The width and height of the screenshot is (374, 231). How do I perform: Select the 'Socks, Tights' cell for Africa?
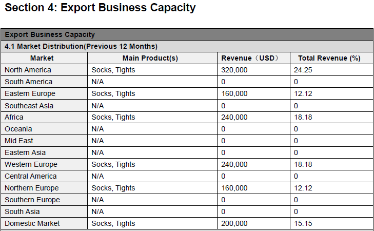pyautogui.click(x=113, y=117)
